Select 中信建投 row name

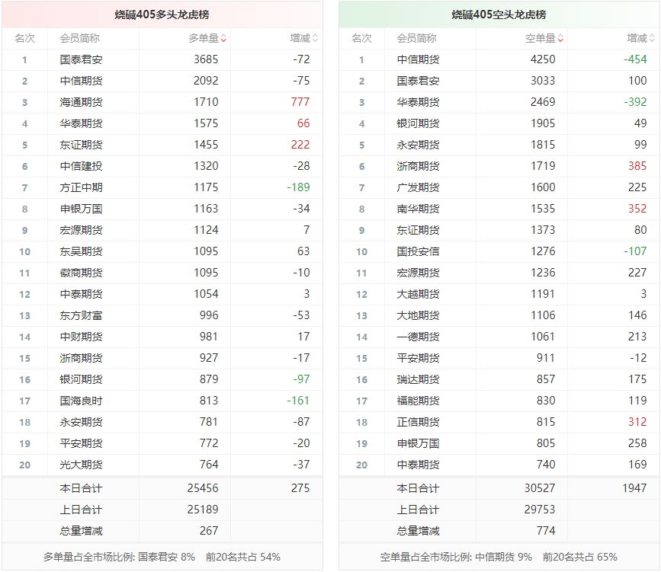click(x=81, y=166)
